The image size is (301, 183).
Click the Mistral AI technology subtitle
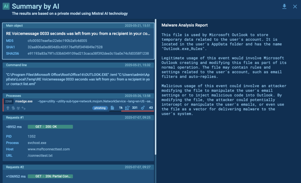(70, 13)
